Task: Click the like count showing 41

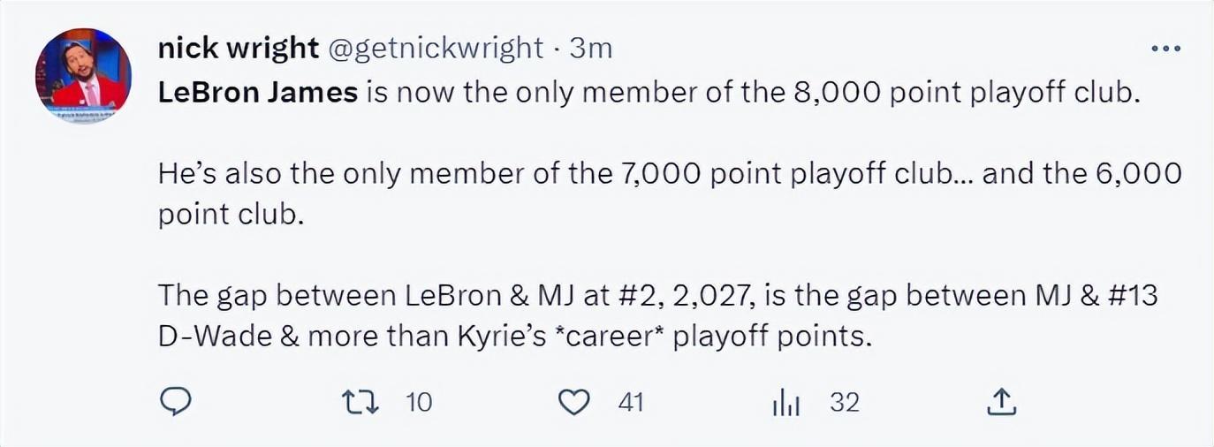Action: pyautogui.click(x=630, y=403)
